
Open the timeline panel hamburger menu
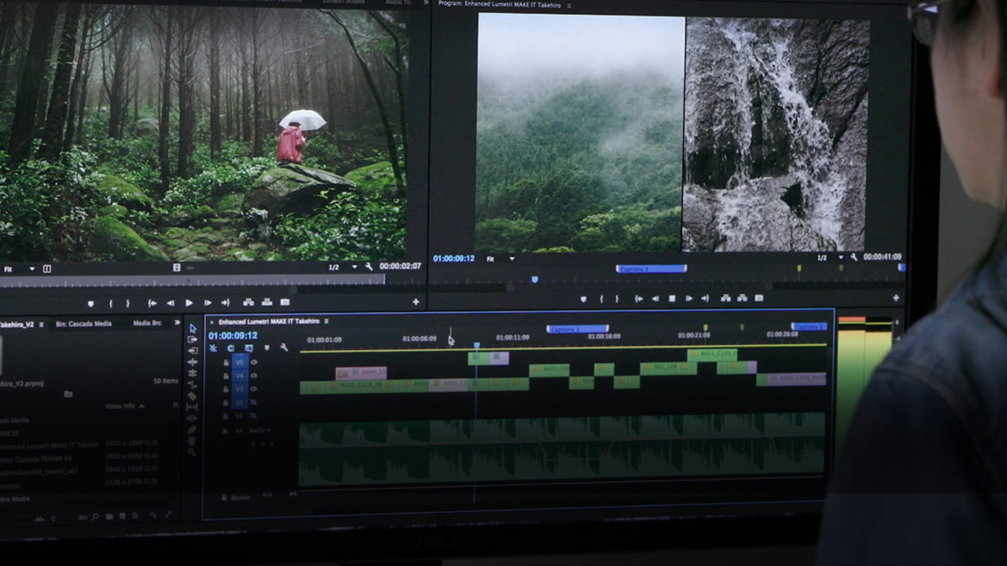pos(327,322)
